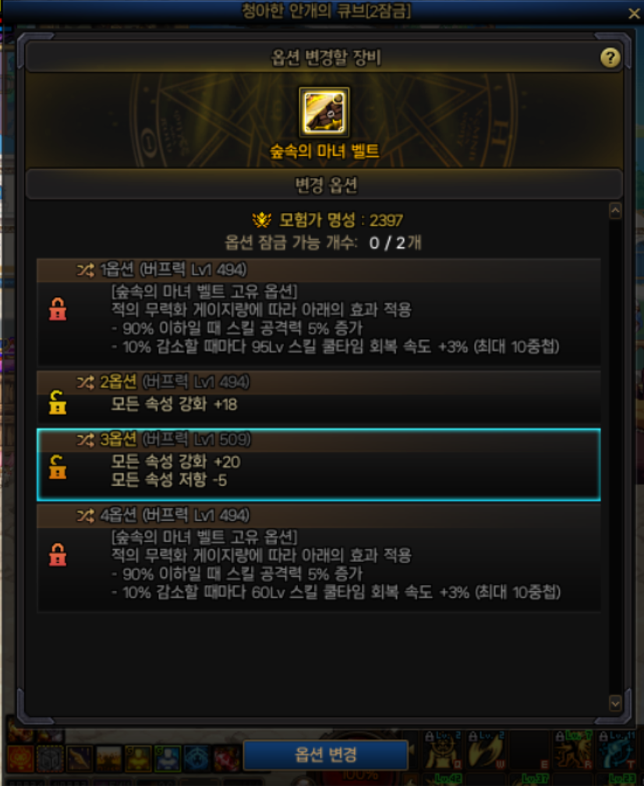Click the shuffle icon beside 1옵션
This screenshot has width=644, height=786.
[x=85, y=270]
